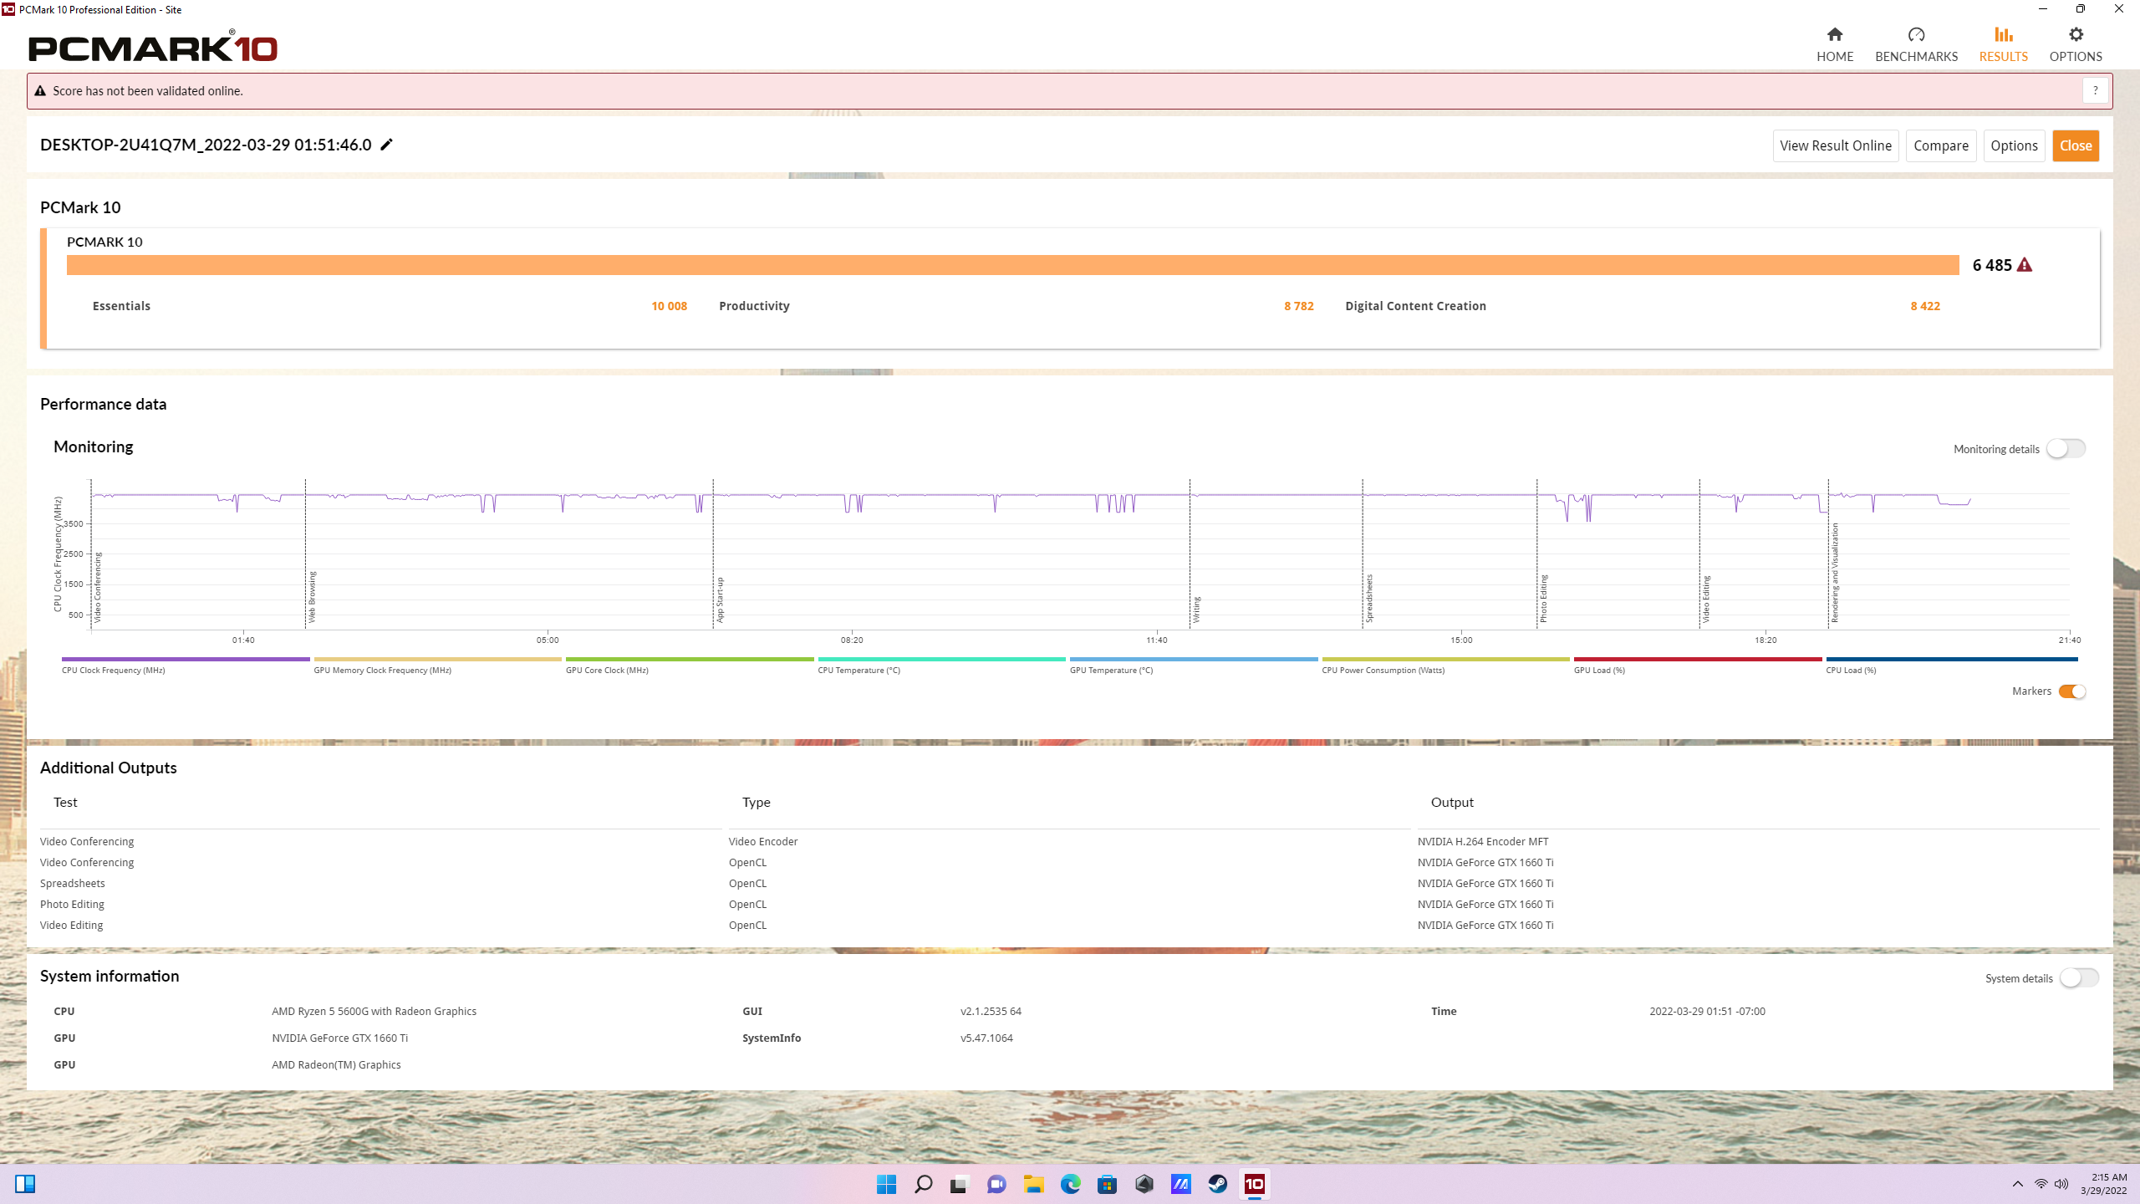Enable the Monitoring details toggle
Viewport: 2140px width, 1204px height.
coord(2066,449)
